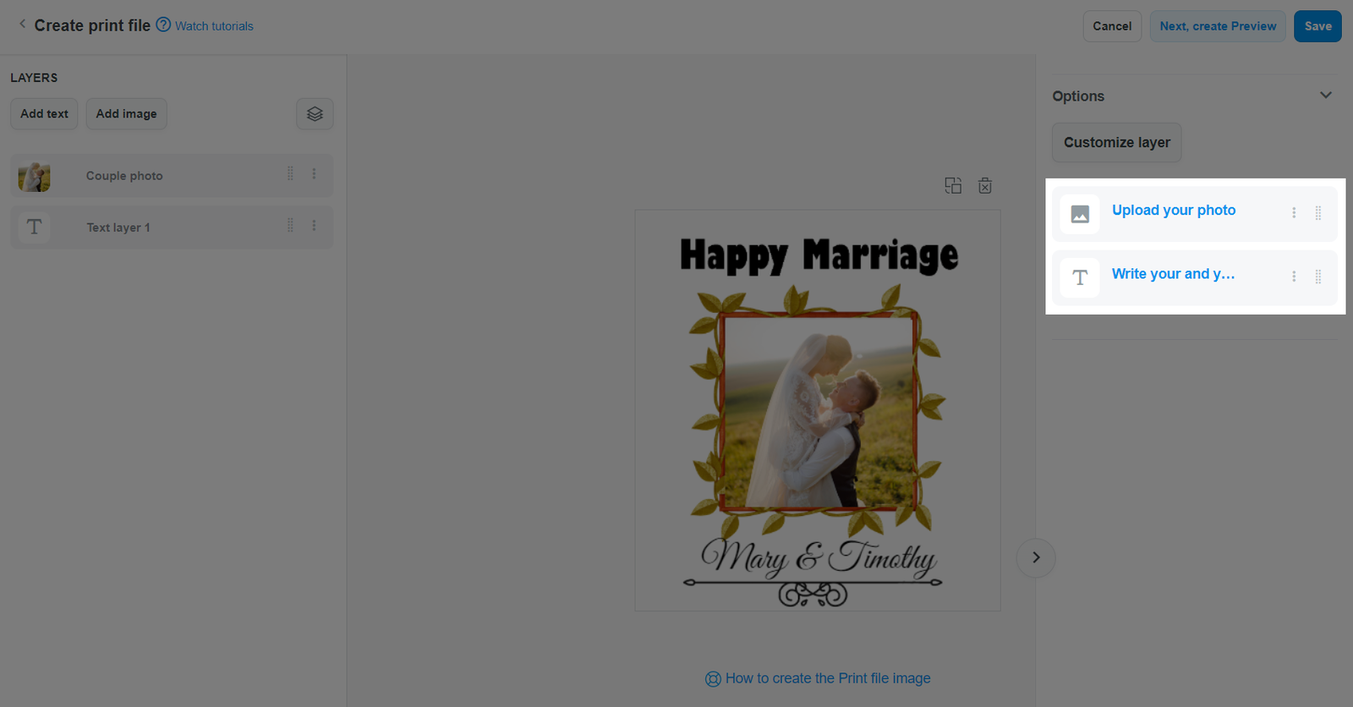Screen dimensions: 1353x707
Task: Click the text icon of Write your and y… option
Action: (1080, 277)
